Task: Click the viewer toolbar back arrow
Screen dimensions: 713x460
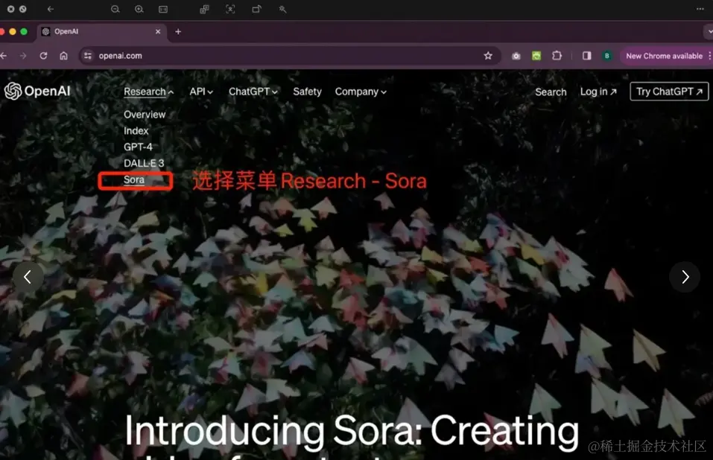Action: click(x=51, y=9)
